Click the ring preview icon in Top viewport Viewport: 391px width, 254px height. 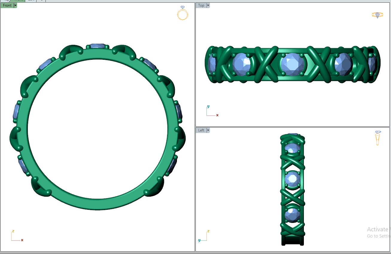(378, 15)
